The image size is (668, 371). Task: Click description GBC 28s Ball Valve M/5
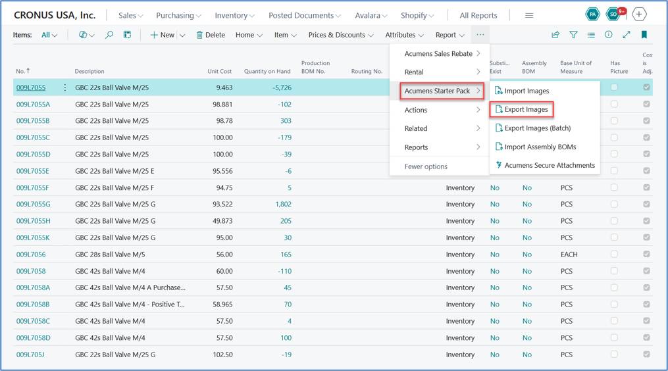click(x=110, y=255)
